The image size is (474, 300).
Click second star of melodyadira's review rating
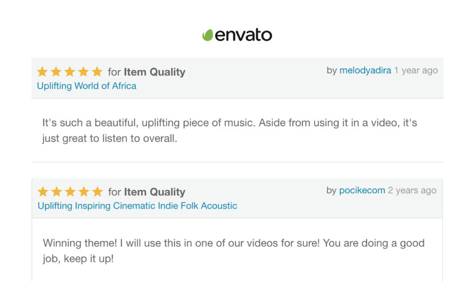56,72
